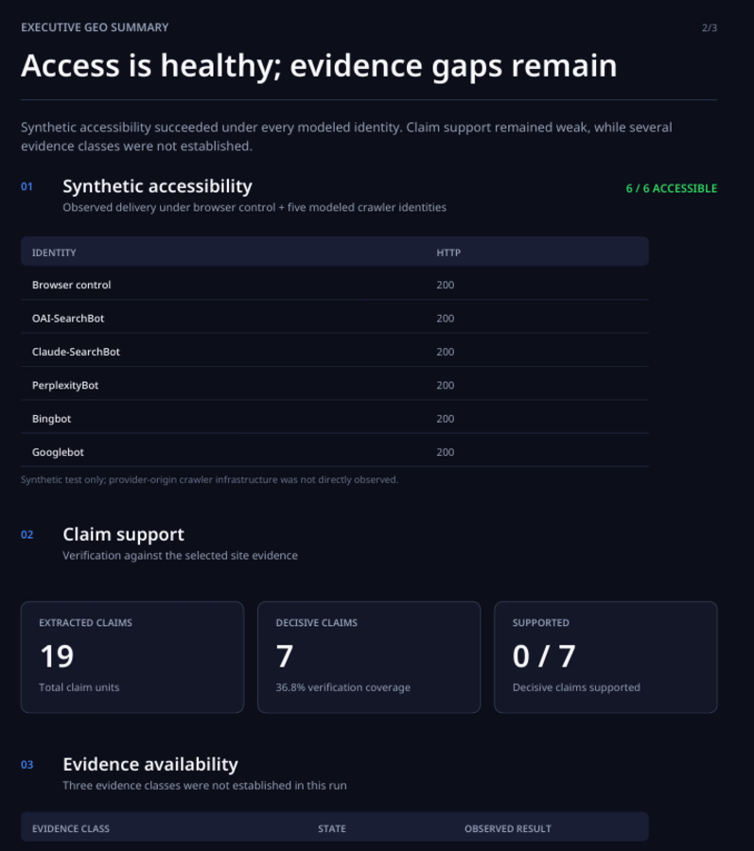This screenshot has height=851, width=754.
Task: Click 'Three evidence classes were not established' subtitle
Action: click(x=204, y=786)
